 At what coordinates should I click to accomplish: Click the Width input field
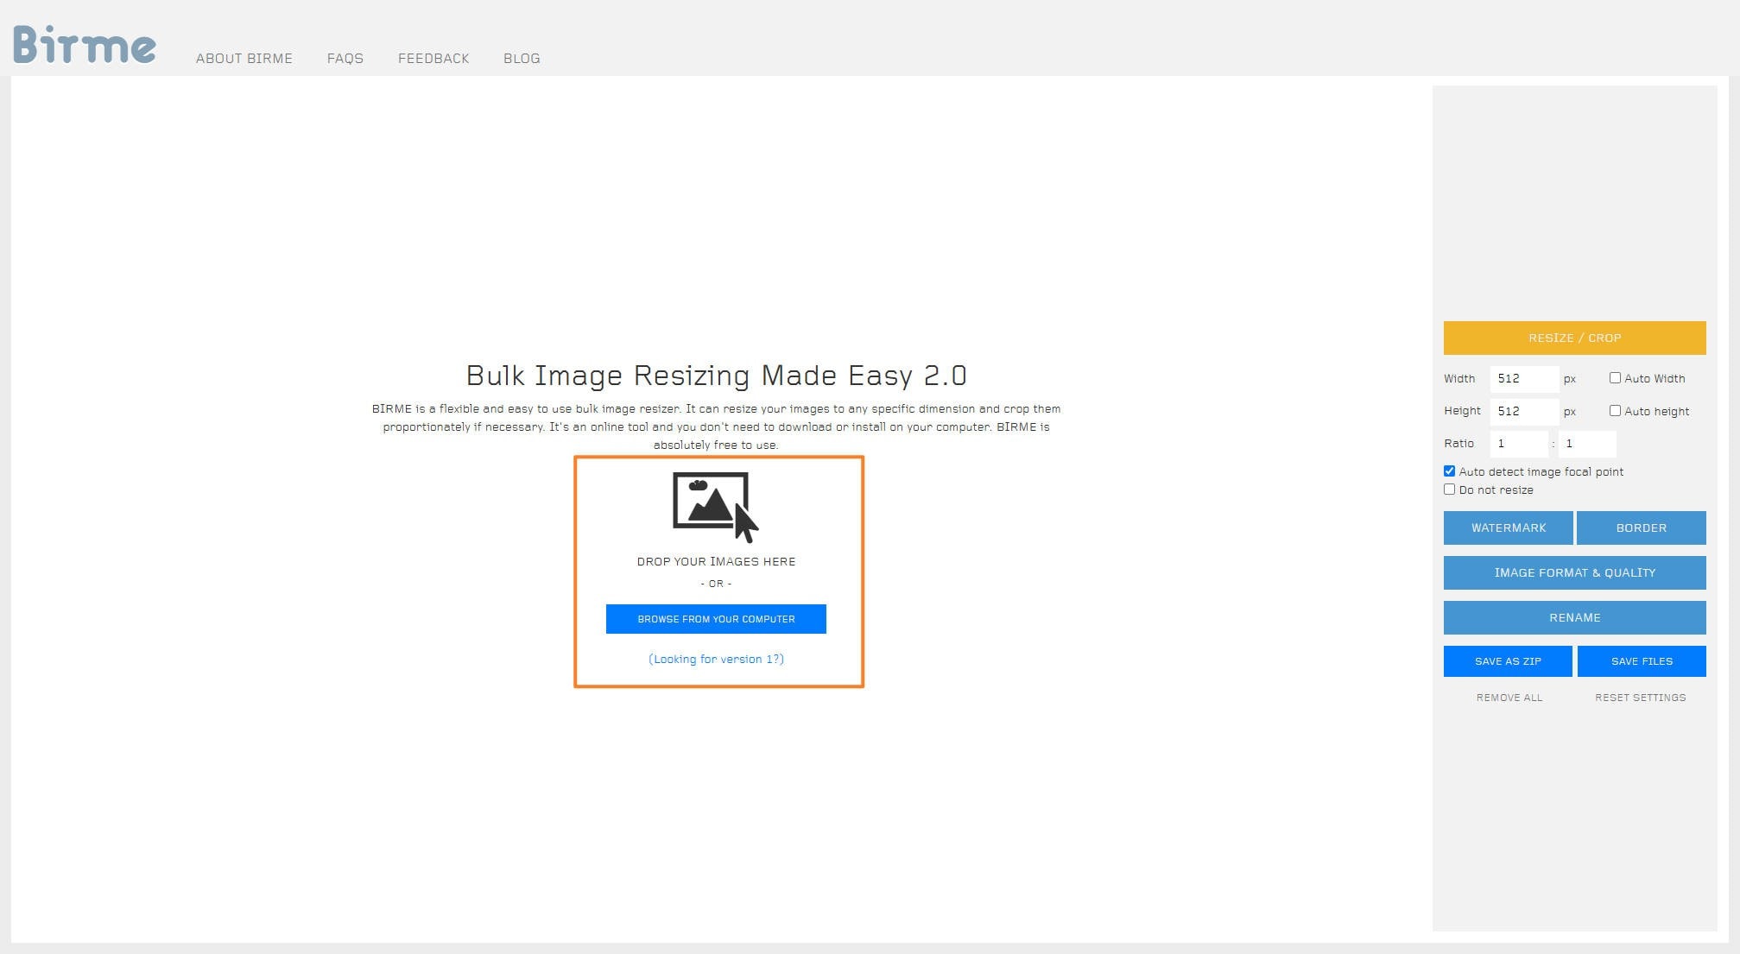click(x=1523, y=379)
